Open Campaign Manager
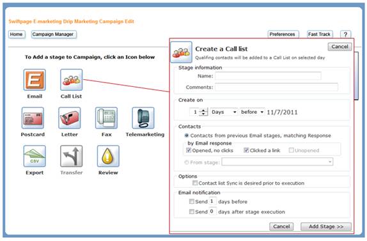The height and width of the screenshot is (241, 367). [53, 35]
